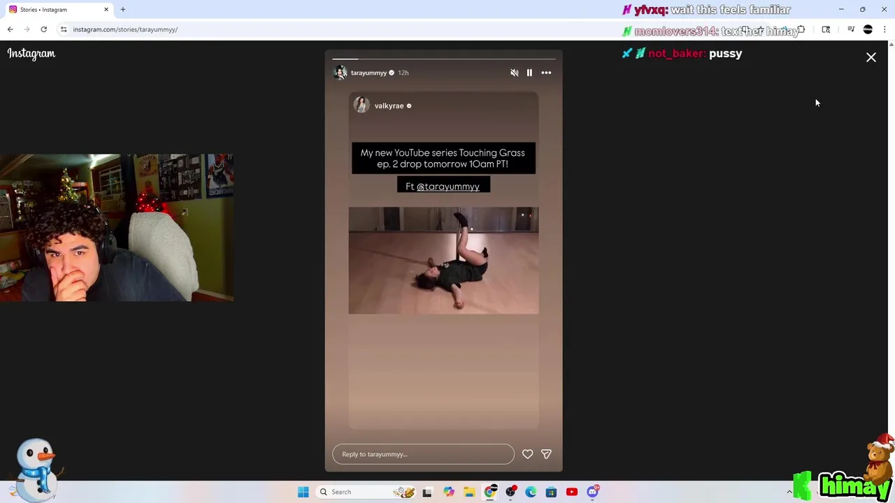Open Microsoft Edge from the taskbar

click(531, 492)
